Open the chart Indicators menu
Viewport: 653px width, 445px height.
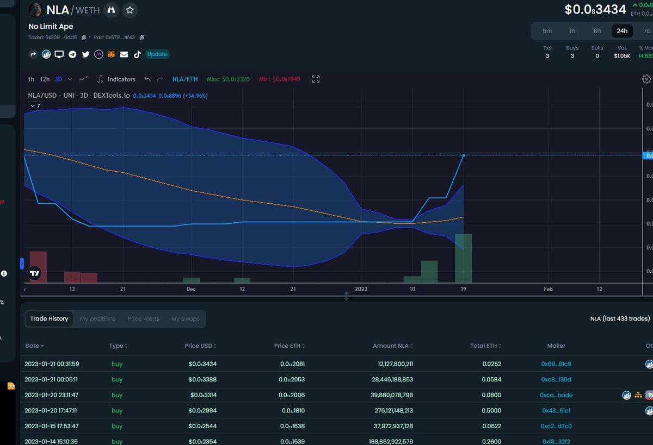click(116, 79)
